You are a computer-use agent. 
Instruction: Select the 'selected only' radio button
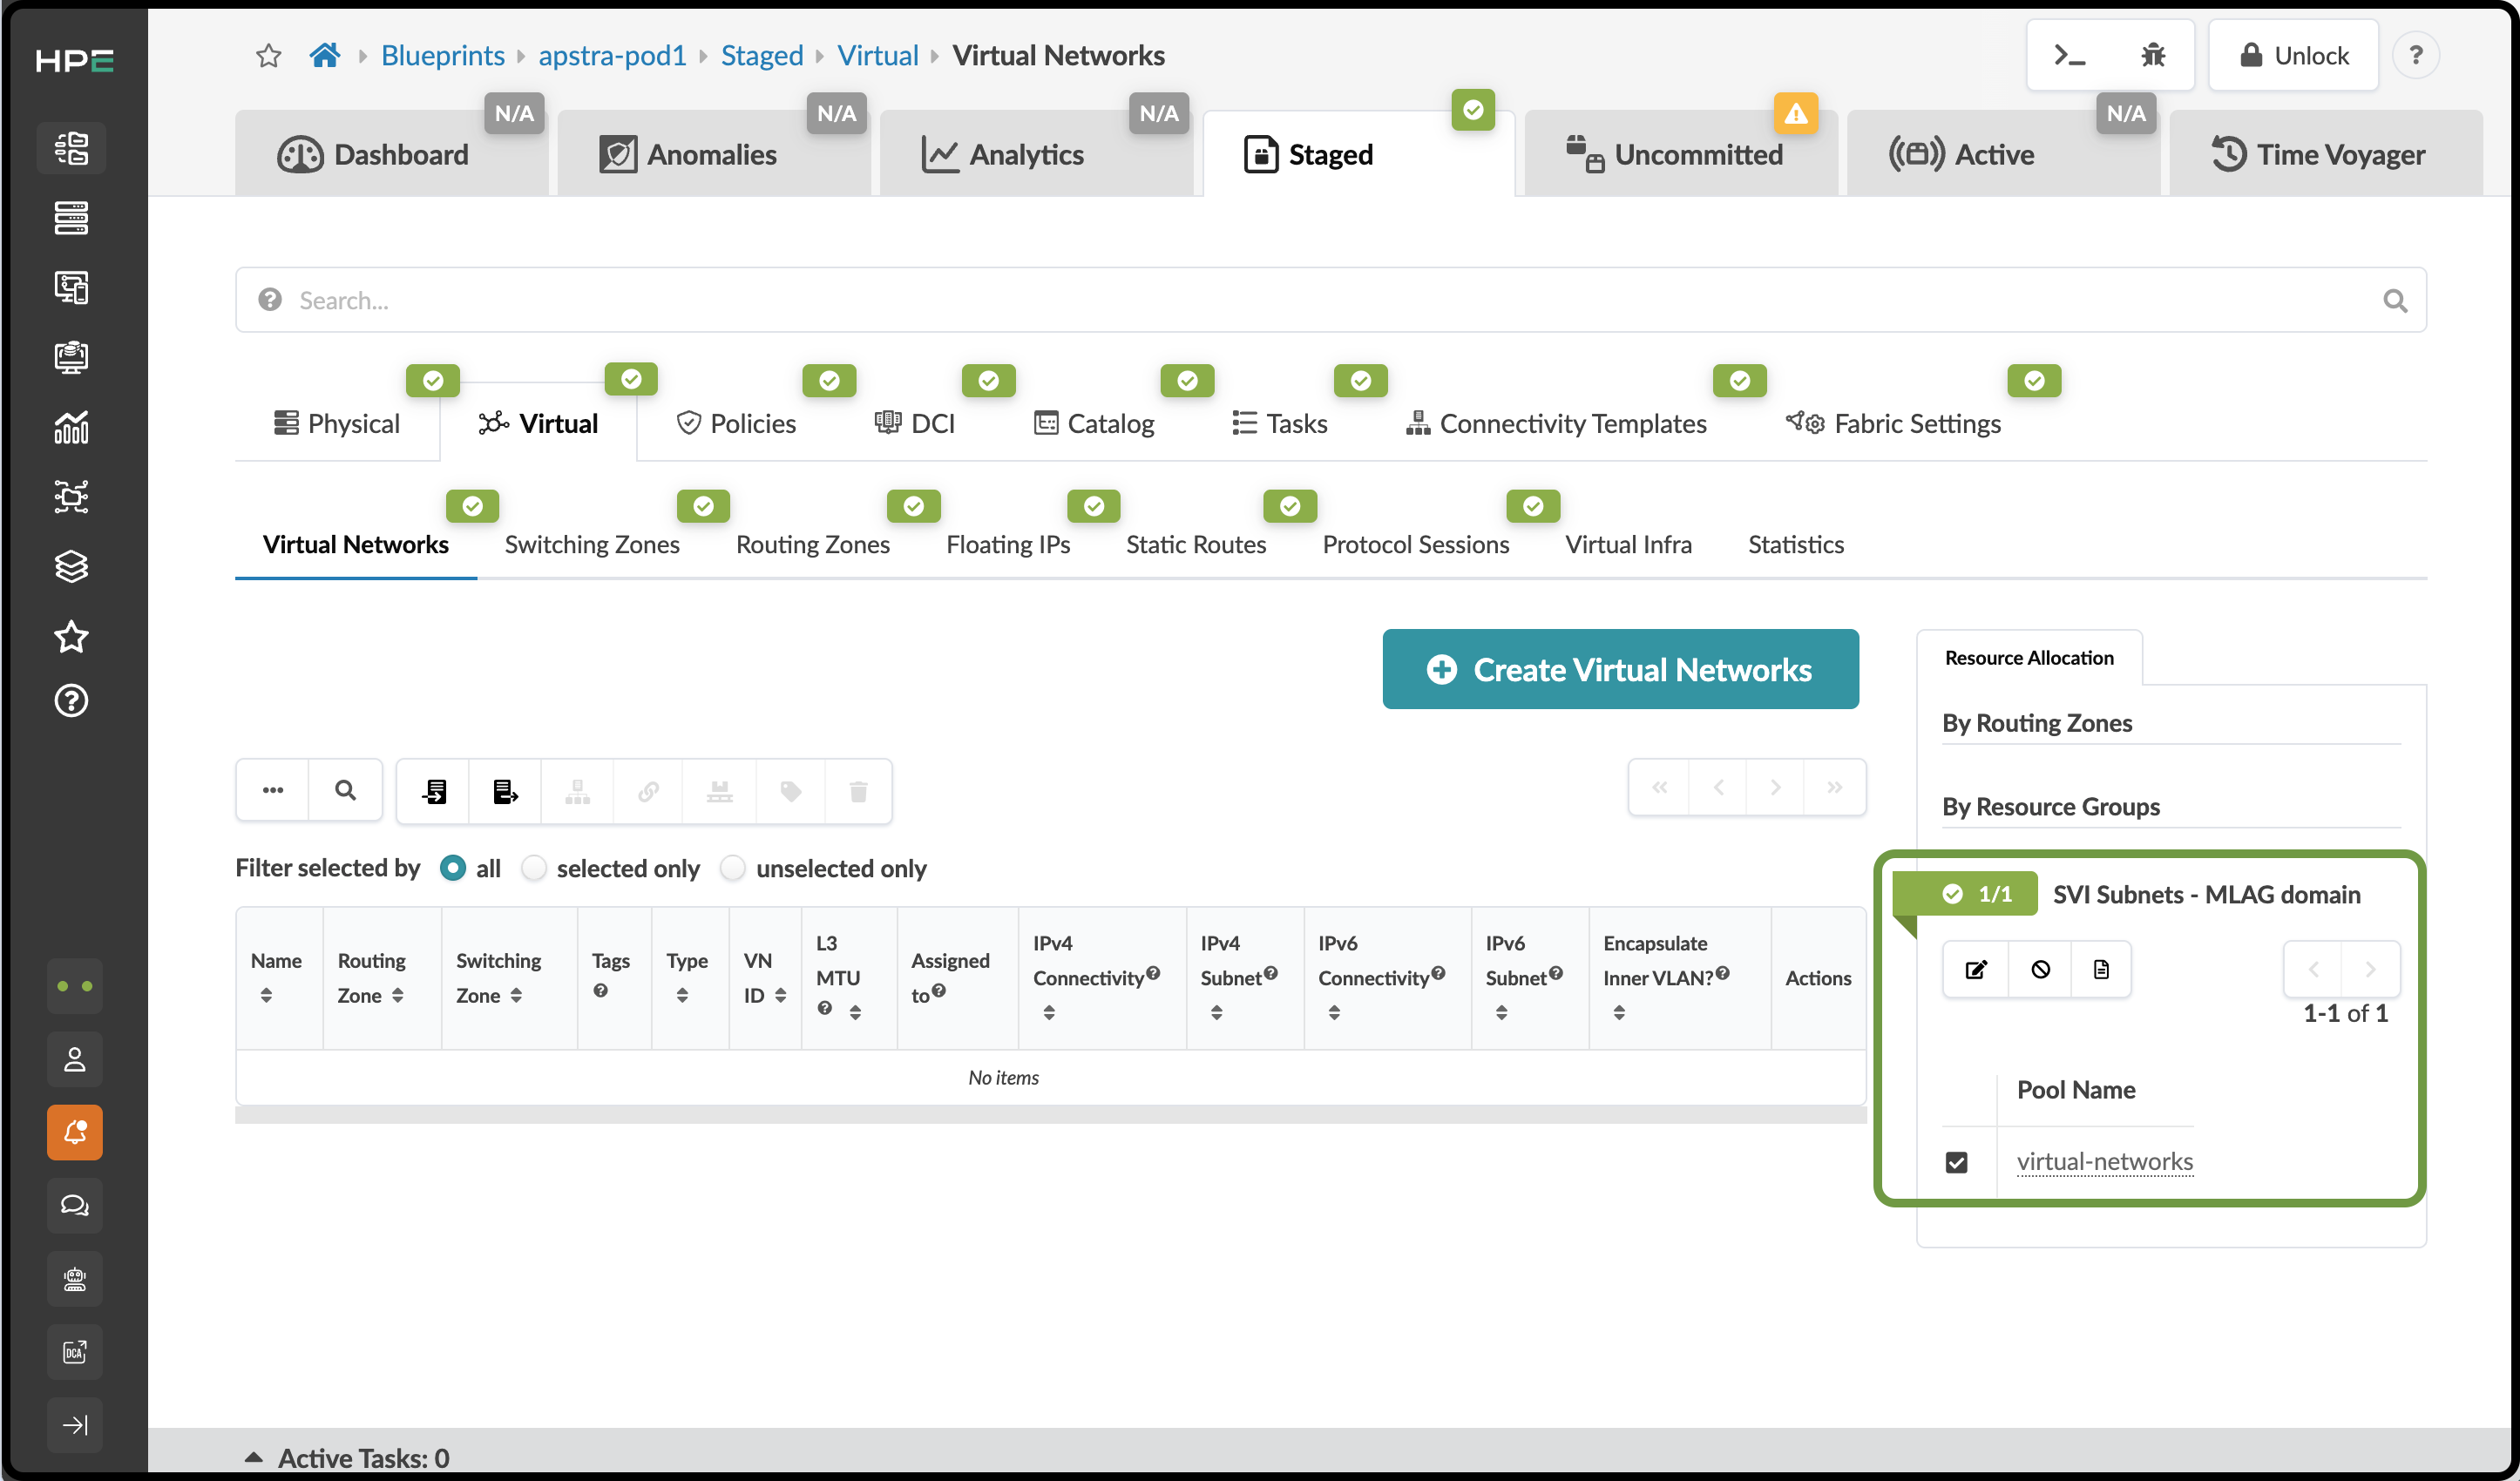pyautogui.click(x=534, y=868)
